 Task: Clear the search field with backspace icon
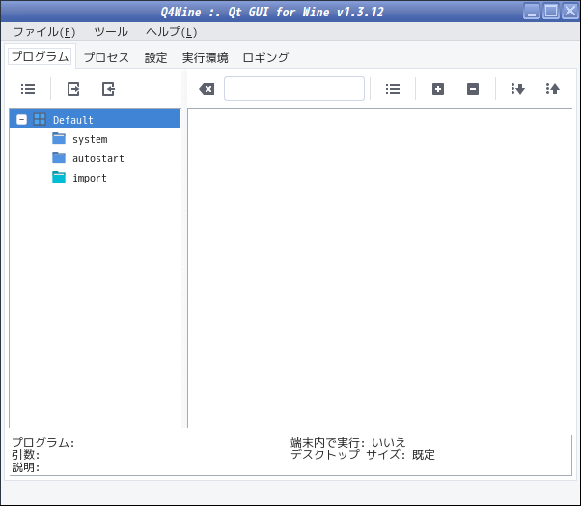pos(207,89)
